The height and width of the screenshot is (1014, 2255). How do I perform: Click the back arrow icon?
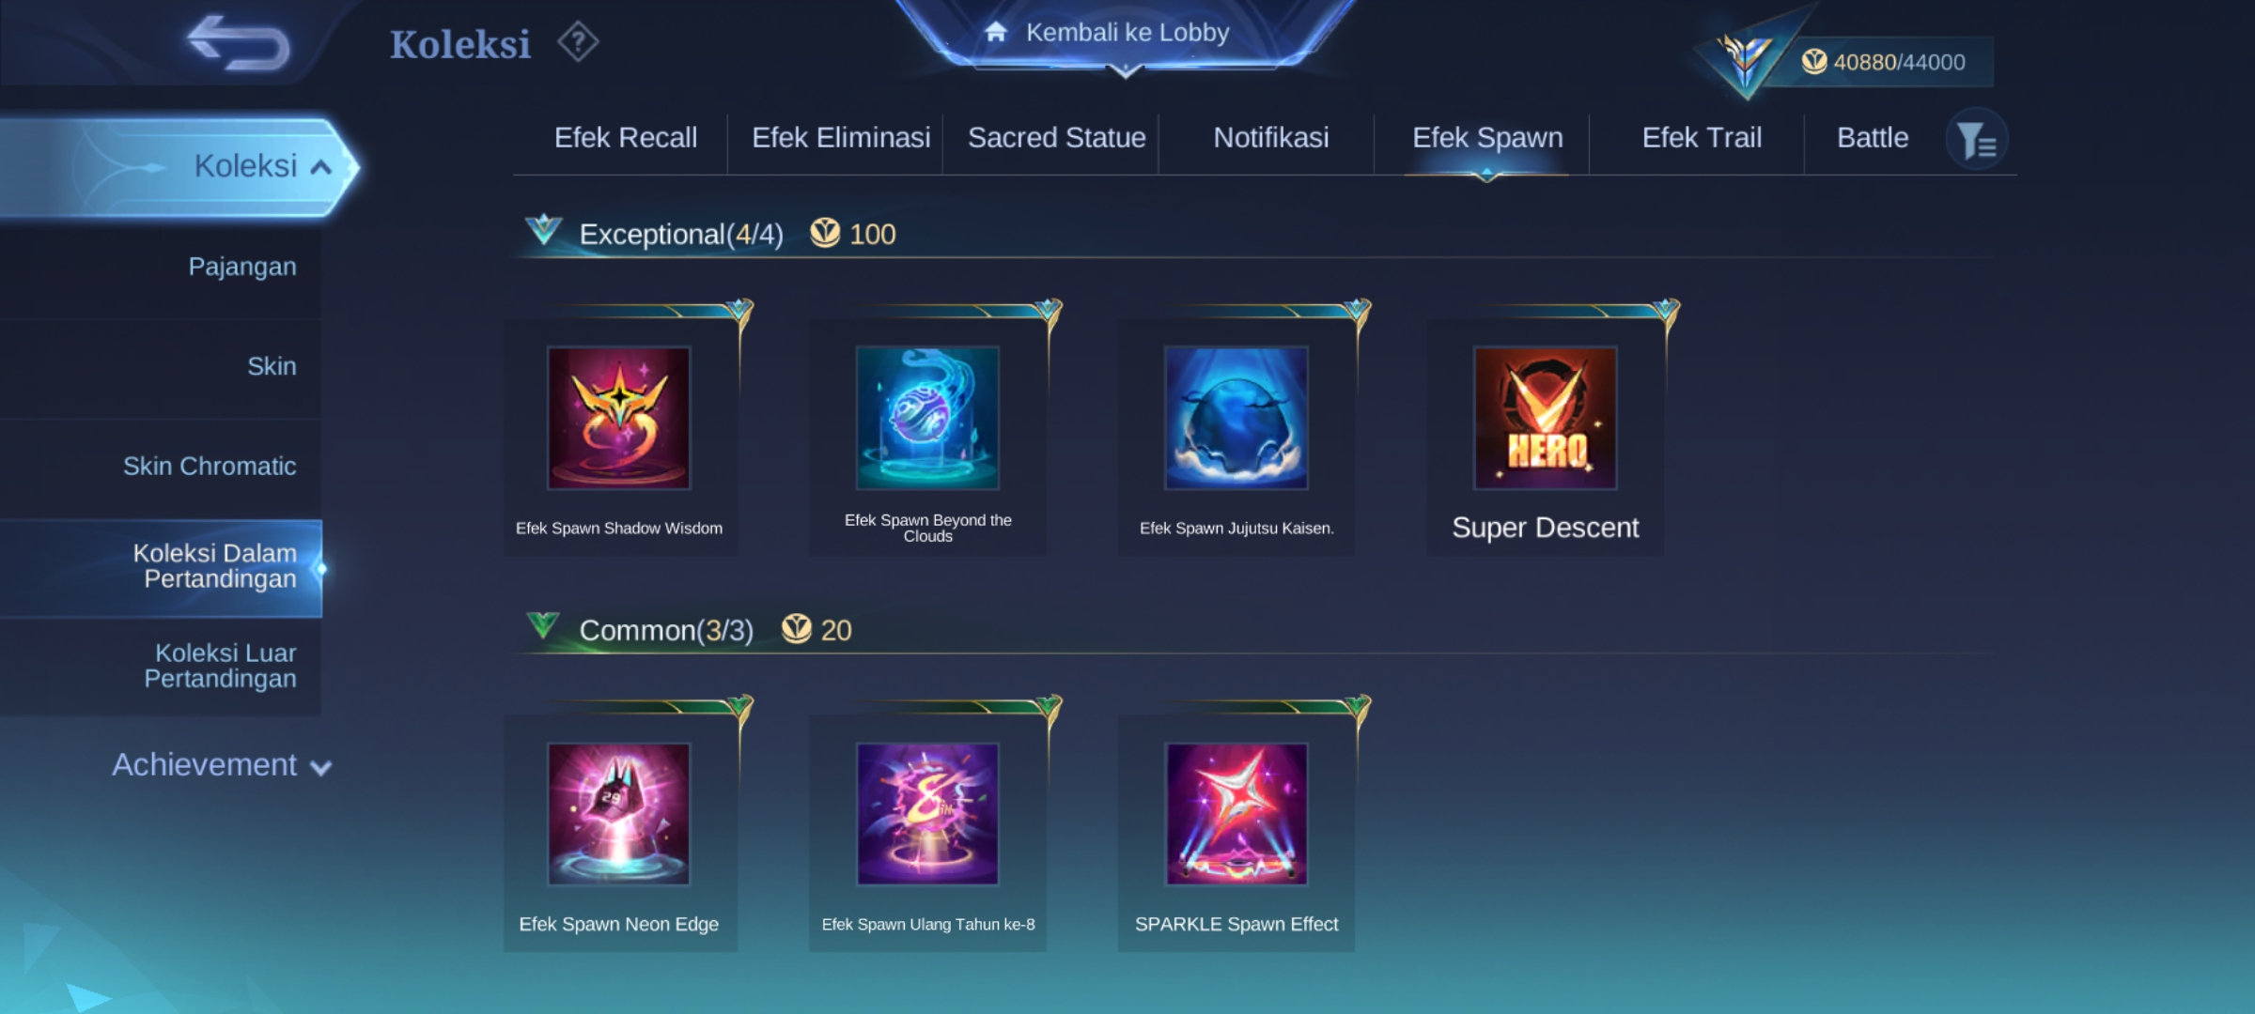tap(239, 43)
